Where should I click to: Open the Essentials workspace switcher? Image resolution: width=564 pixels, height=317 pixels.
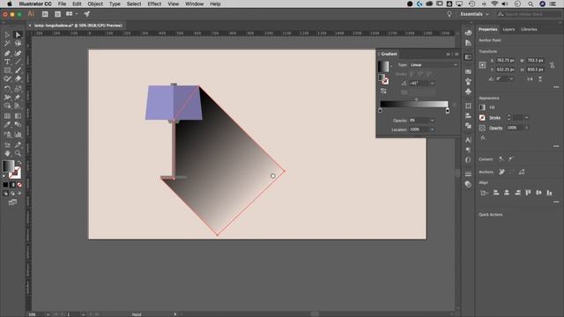tap(474, 14)
